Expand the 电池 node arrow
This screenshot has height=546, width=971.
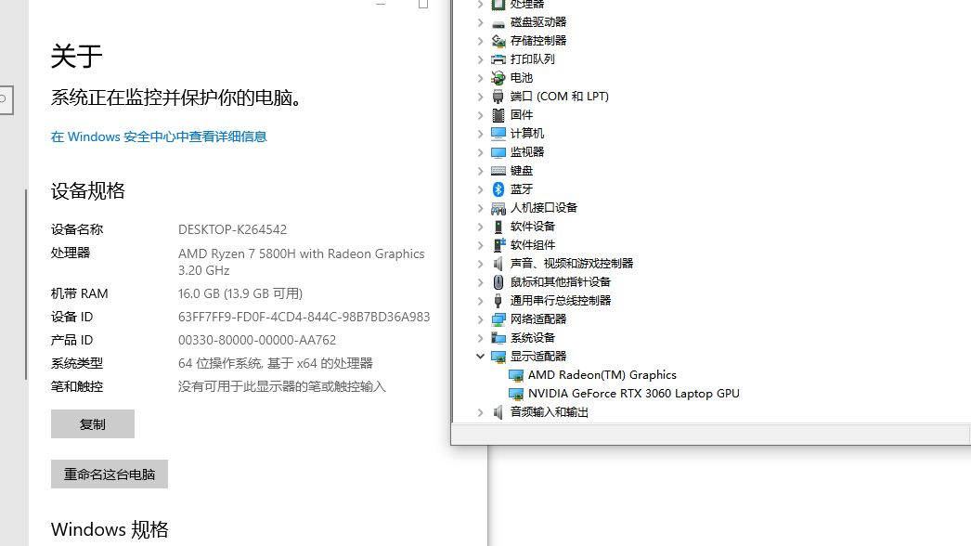tap(480, 78)
